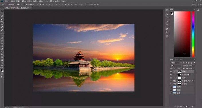Open the search icon in options bar
Viewport: 202px width, 108px height.
tap(193, 5)
